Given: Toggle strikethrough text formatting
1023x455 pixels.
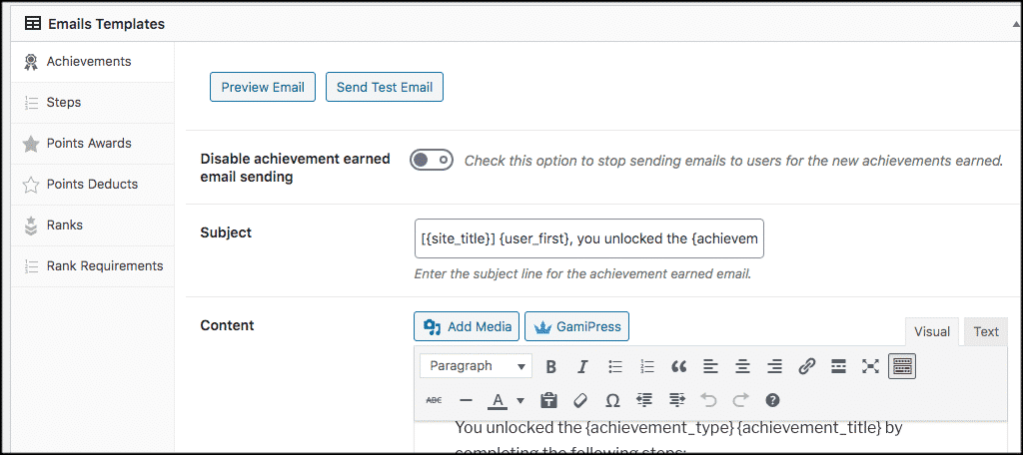Looking at the screenshot, I should [x=434, y=400].
